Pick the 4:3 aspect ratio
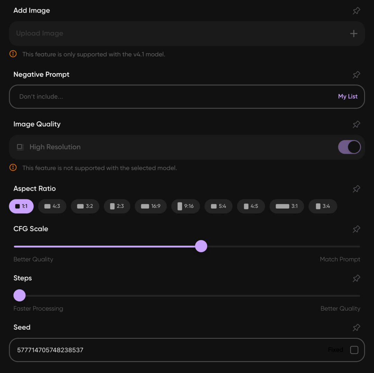 pos(52,206)
